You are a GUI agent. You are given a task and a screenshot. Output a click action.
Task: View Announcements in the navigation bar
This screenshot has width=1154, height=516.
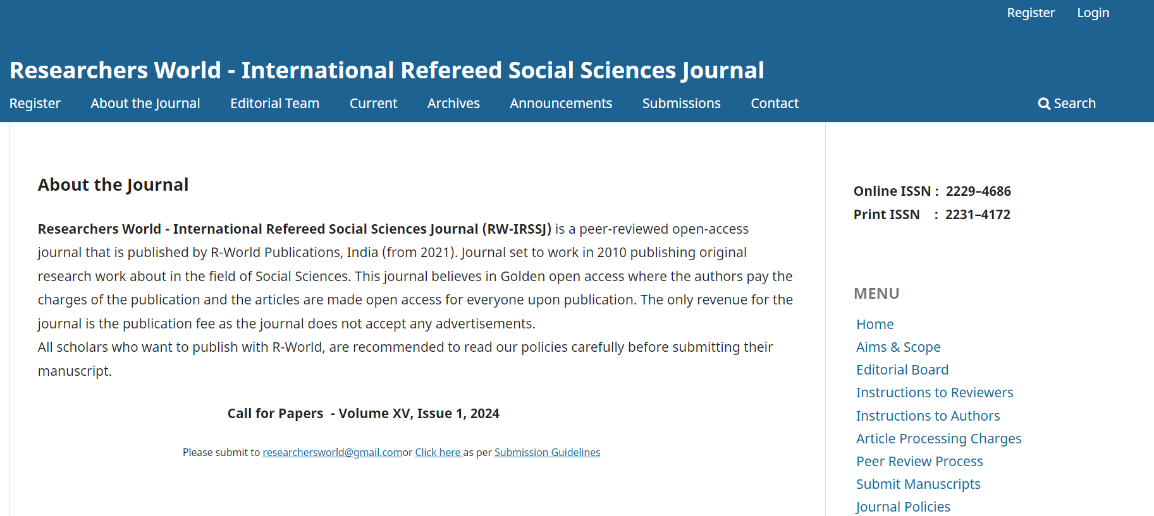click(561, 104)
